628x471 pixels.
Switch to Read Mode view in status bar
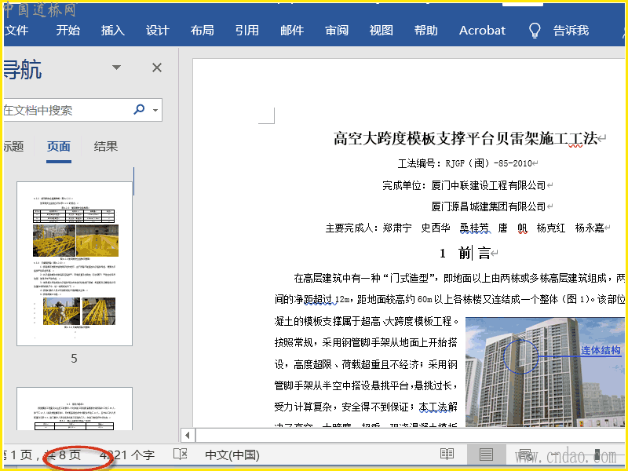447,455
